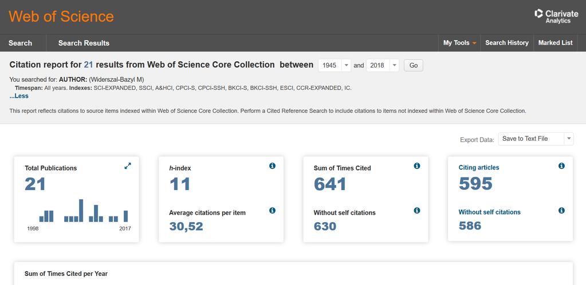Click the h-index value 11
Viewport: 586px width, 285px height.
point(180,184)
